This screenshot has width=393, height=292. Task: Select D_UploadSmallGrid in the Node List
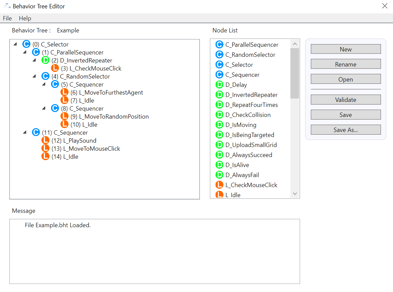tap(251, 145)
